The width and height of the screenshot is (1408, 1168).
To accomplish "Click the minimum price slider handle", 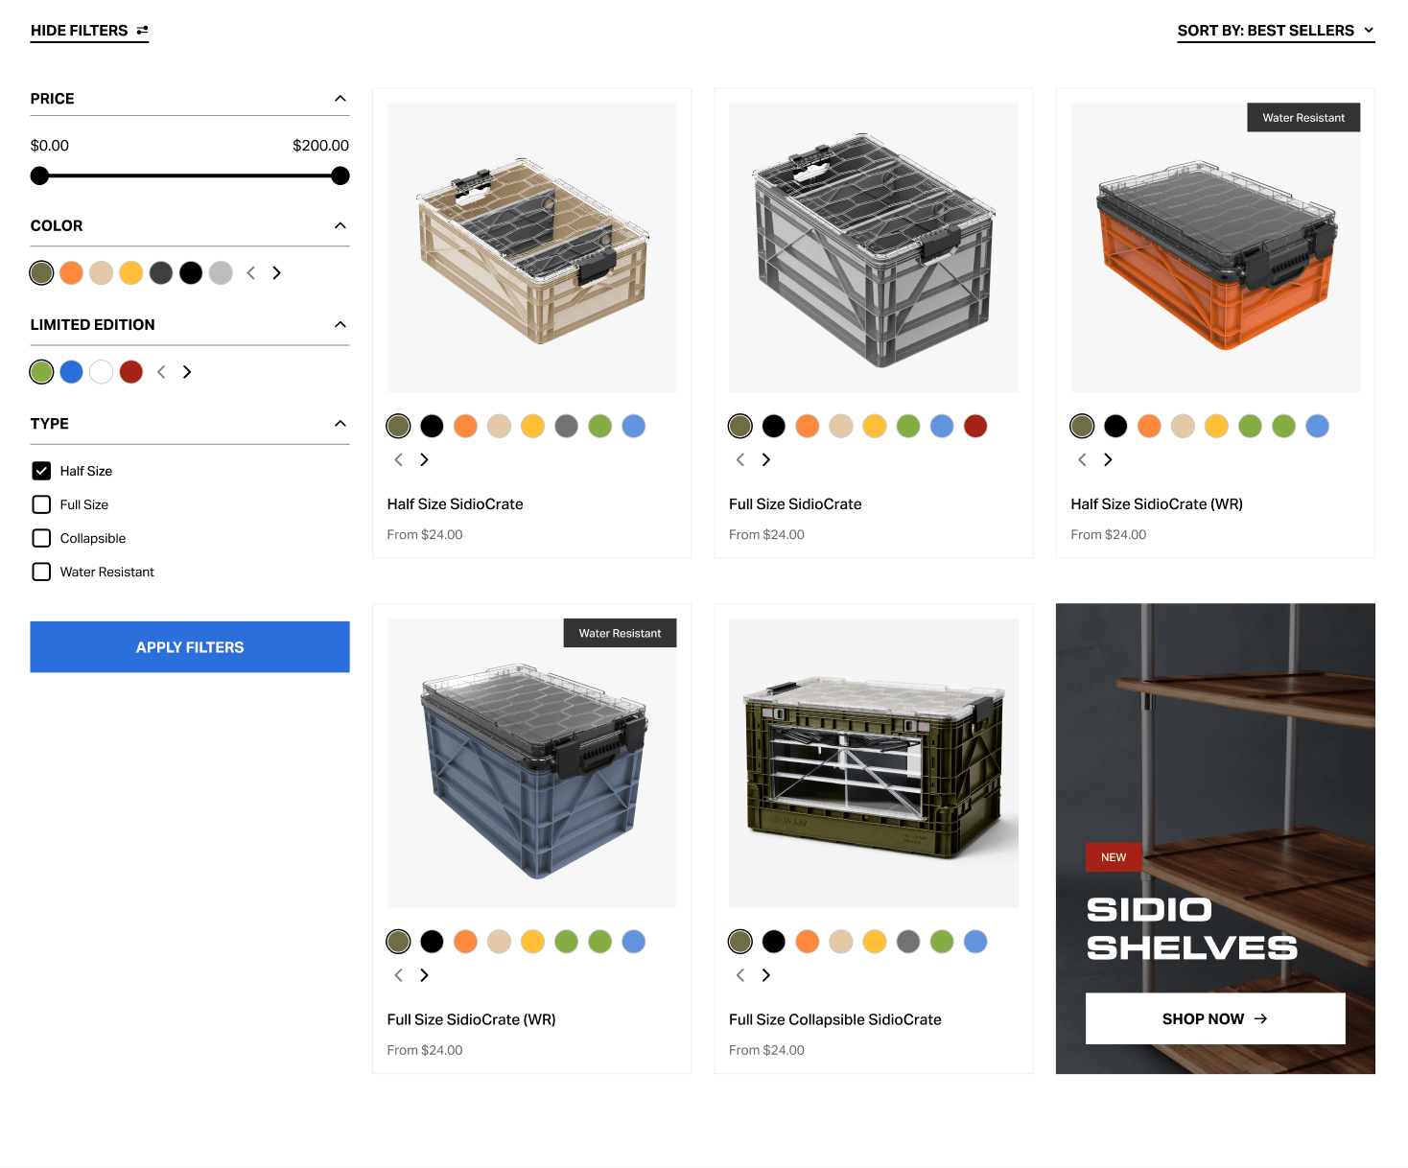I will click(x=39, y=175).
